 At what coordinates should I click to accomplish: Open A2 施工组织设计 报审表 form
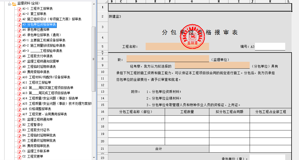coord(54,19)
